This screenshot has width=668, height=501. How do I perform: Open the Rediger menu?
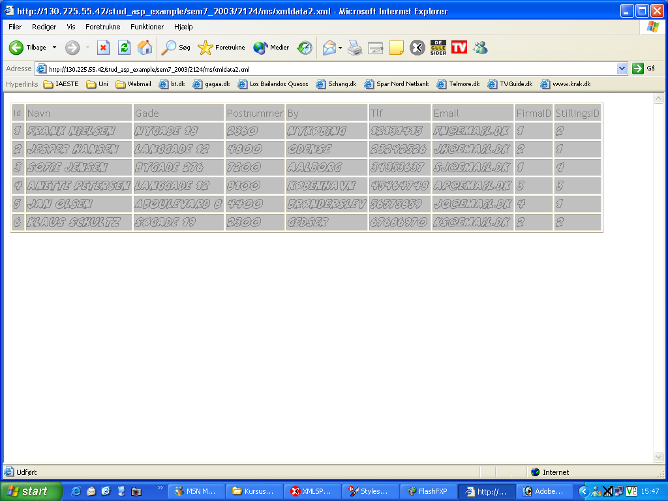[x=44, y=27]
